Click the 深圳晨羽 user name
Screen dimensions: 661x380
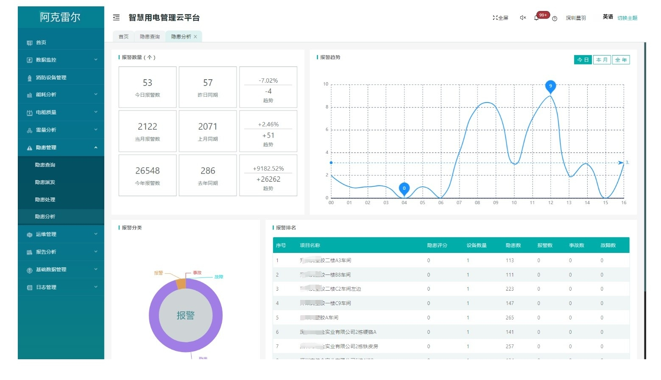pyautogui.click(x=576, y=18)
